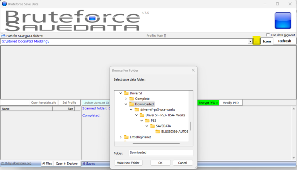The width and height of the screenshot is (297, 170).
Task: Select Driver SF- PS3- USA- Works folder
Action: point(166,115)
